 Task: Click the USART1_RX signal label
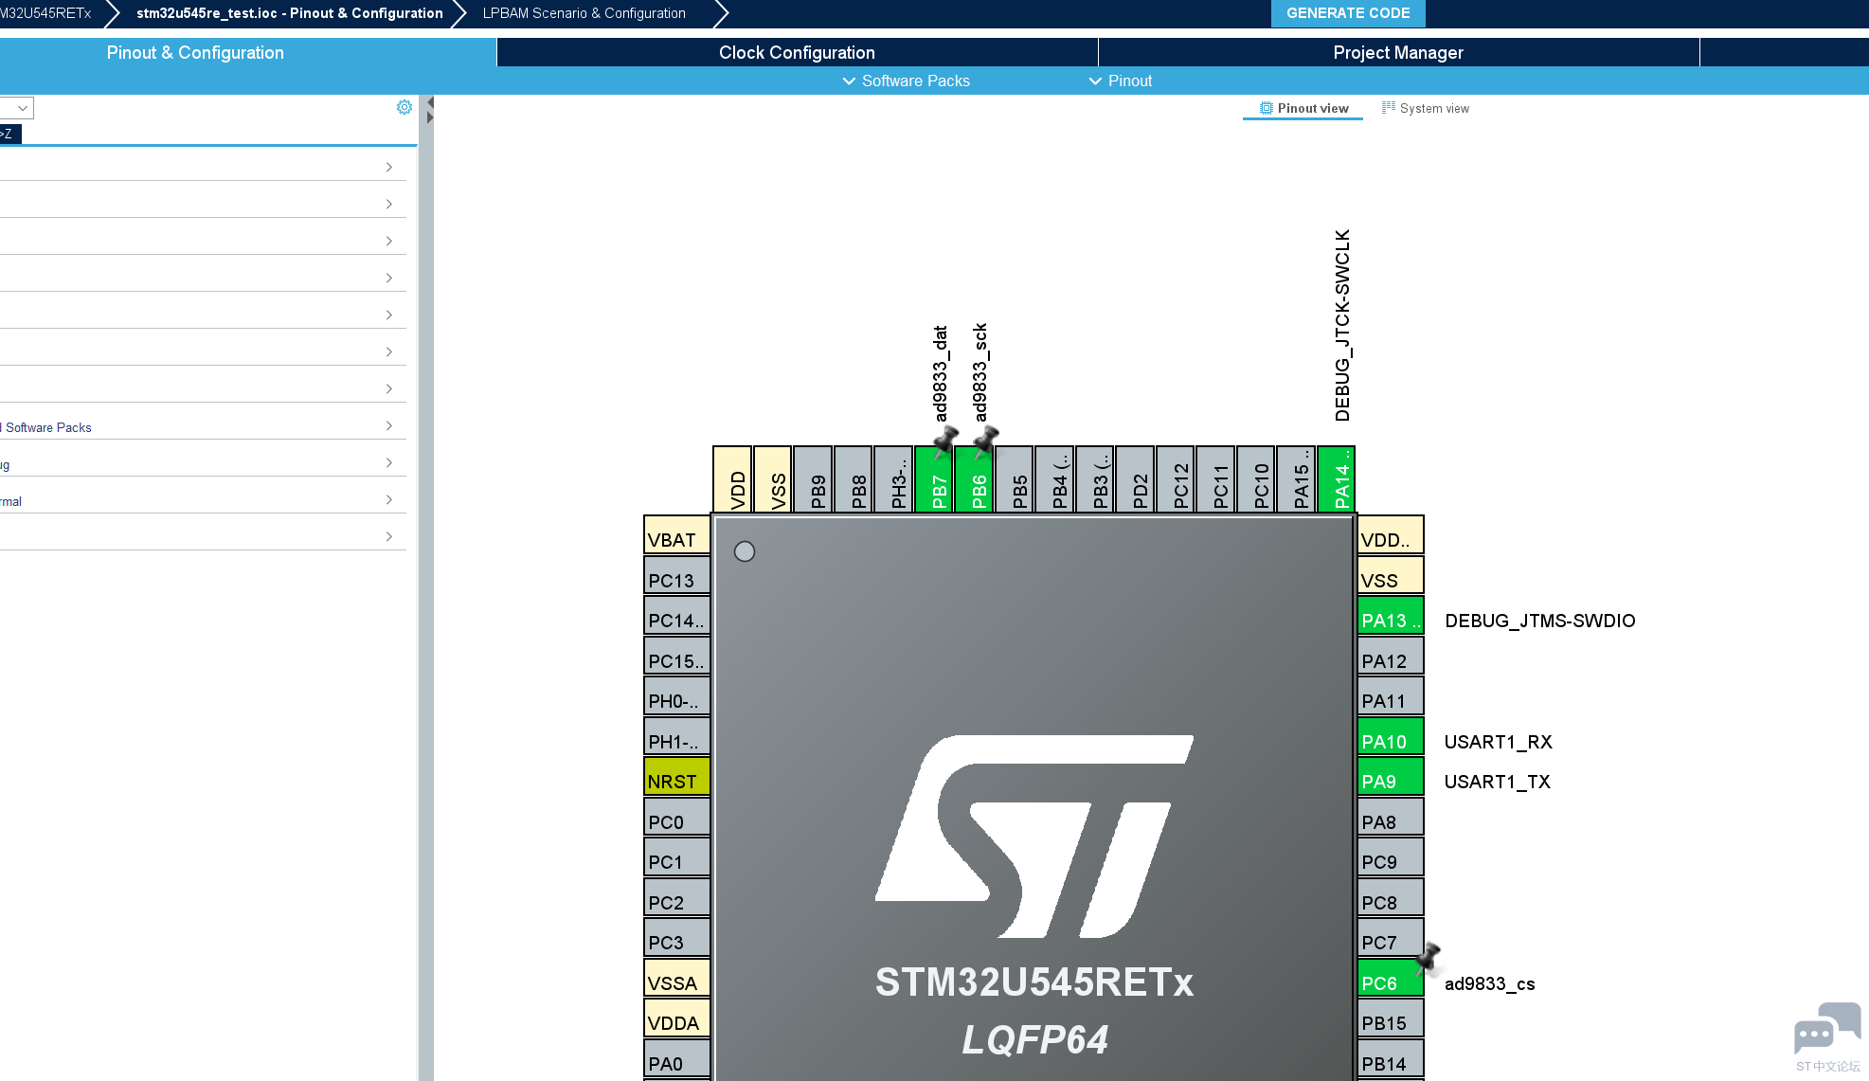click(1499, 742)
